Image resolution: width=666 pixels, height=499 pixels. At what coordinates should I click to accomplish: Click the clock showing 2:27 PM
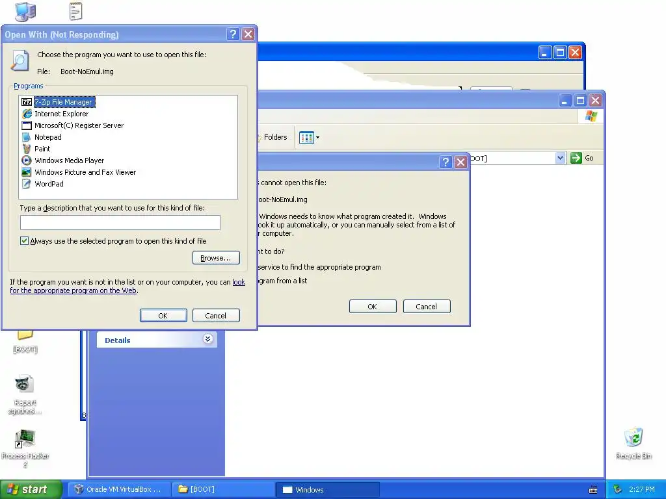tap(642, 489)
